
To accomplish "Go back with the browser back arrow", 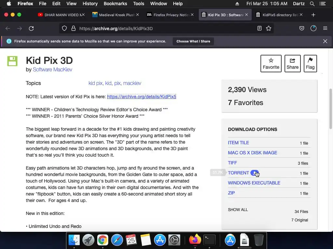I will coord(8,29).
